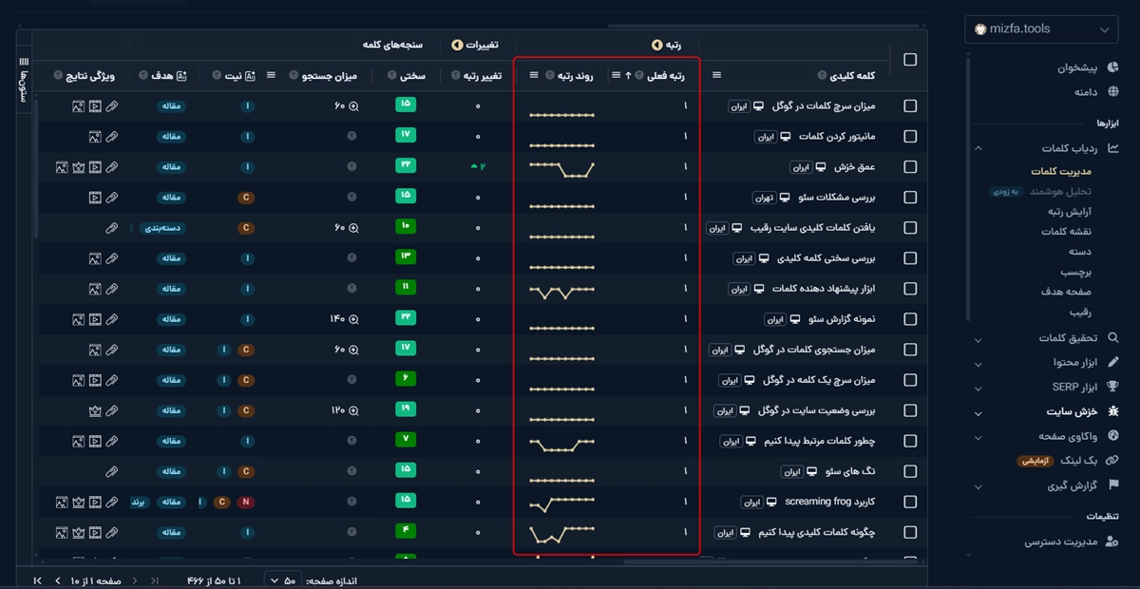Open the mizfa.tools project dropdown

click(x=1040, y=29)
